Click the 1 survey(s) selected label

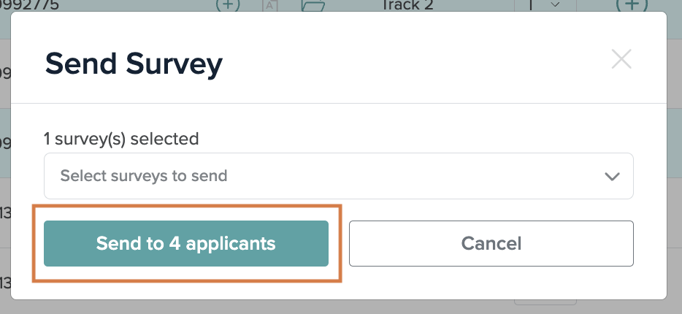click(x=121, y=139)
